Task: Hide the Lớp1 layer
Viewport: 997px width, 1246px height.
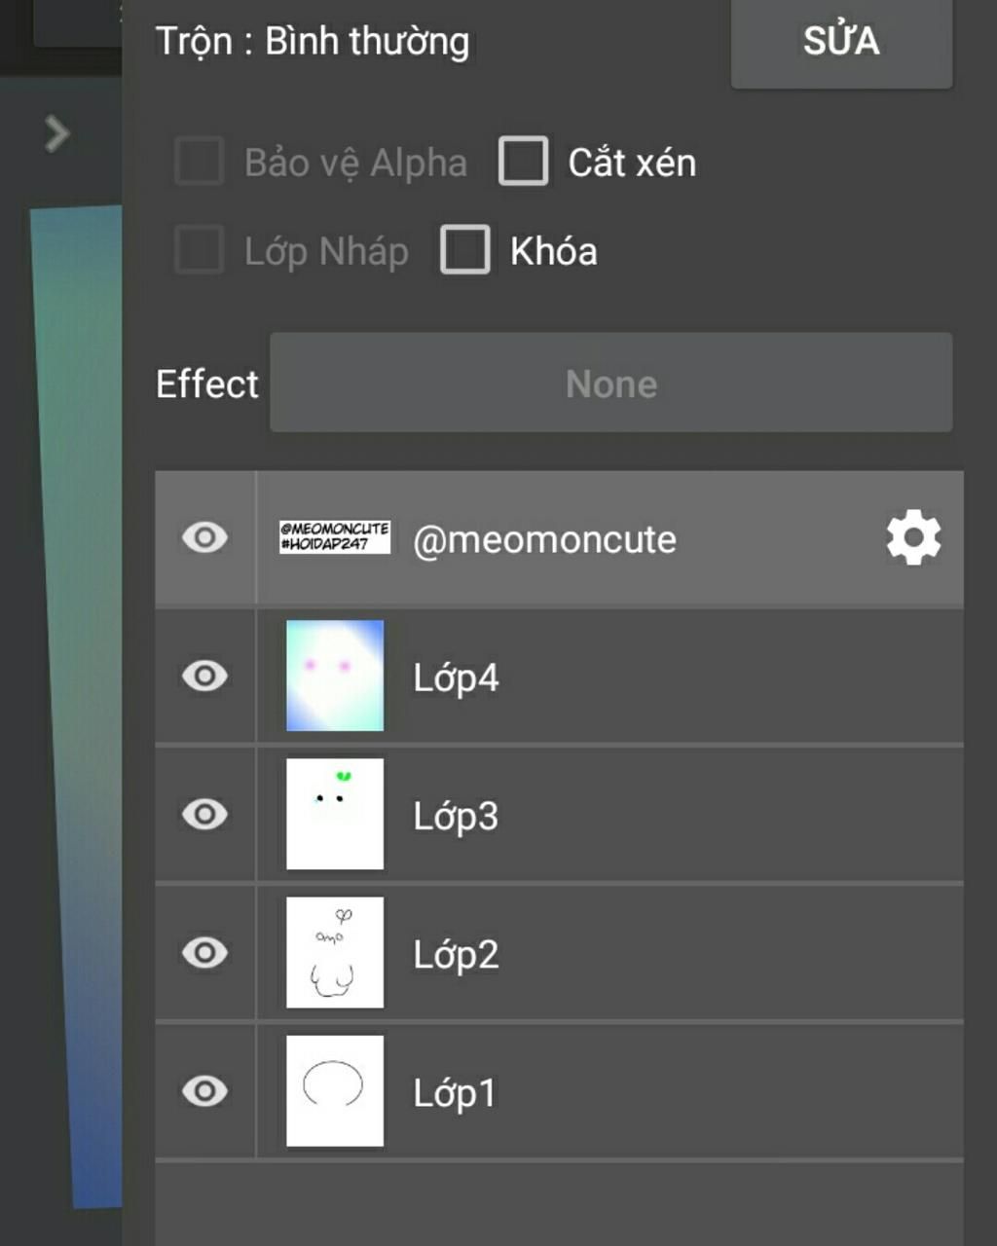Action: 204,1090
